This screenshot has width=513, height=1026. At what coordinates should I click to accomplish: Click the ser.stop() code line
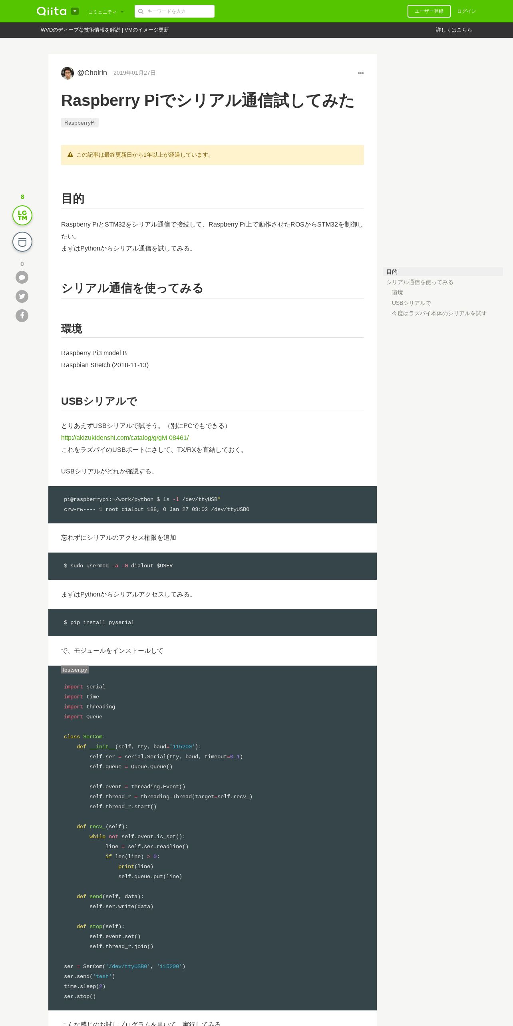[x=80, y=996]
